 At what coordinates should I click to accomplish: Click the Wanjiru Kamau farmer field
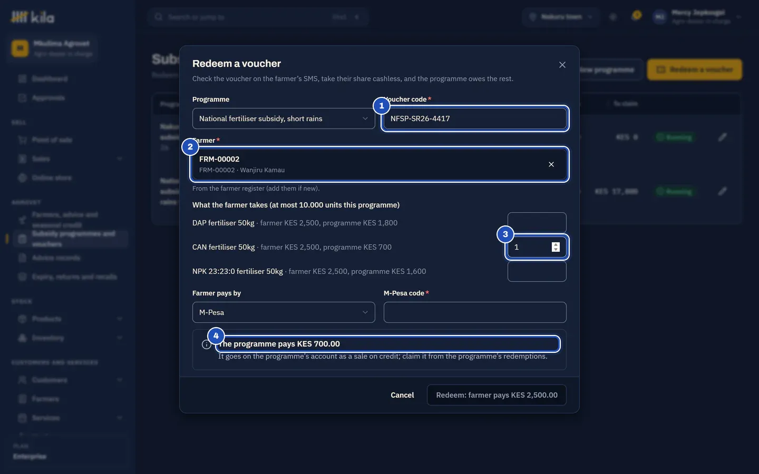click(x=379, y=164)
